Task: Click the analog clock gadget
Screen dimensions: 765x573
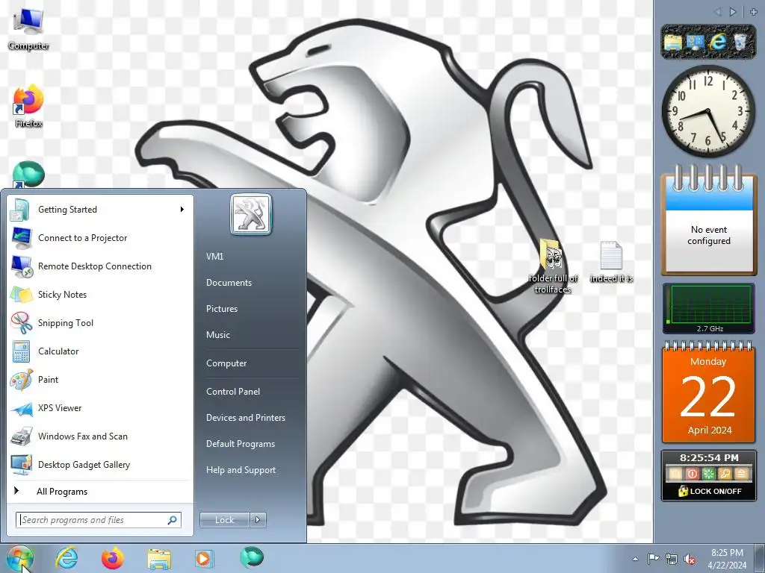Action: click(x=708, y=111)
